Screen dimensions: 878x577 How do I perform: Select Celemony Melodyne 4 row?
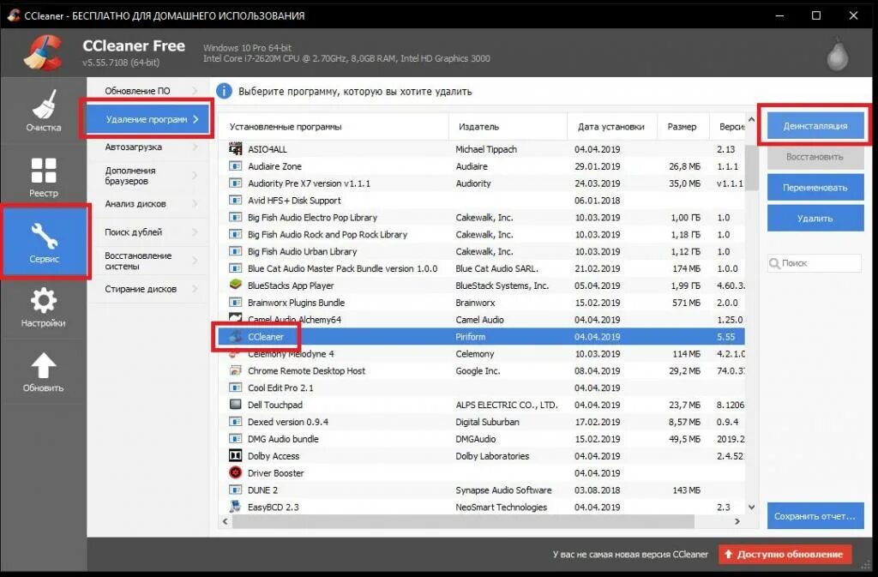coord(482,354)
